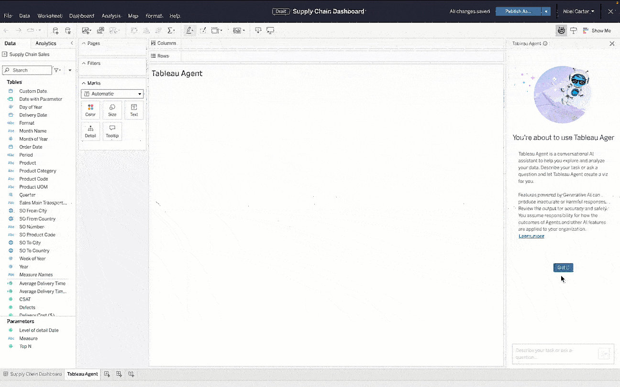The image size is (620, 387).
Task: Toggle the Show Me panel
Action: point(597,31)
